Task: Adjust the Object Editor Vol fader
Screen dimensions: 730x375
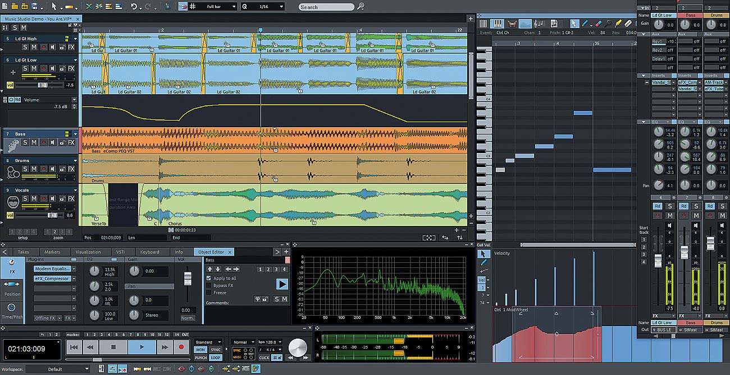Action: (x=188, y=279)
